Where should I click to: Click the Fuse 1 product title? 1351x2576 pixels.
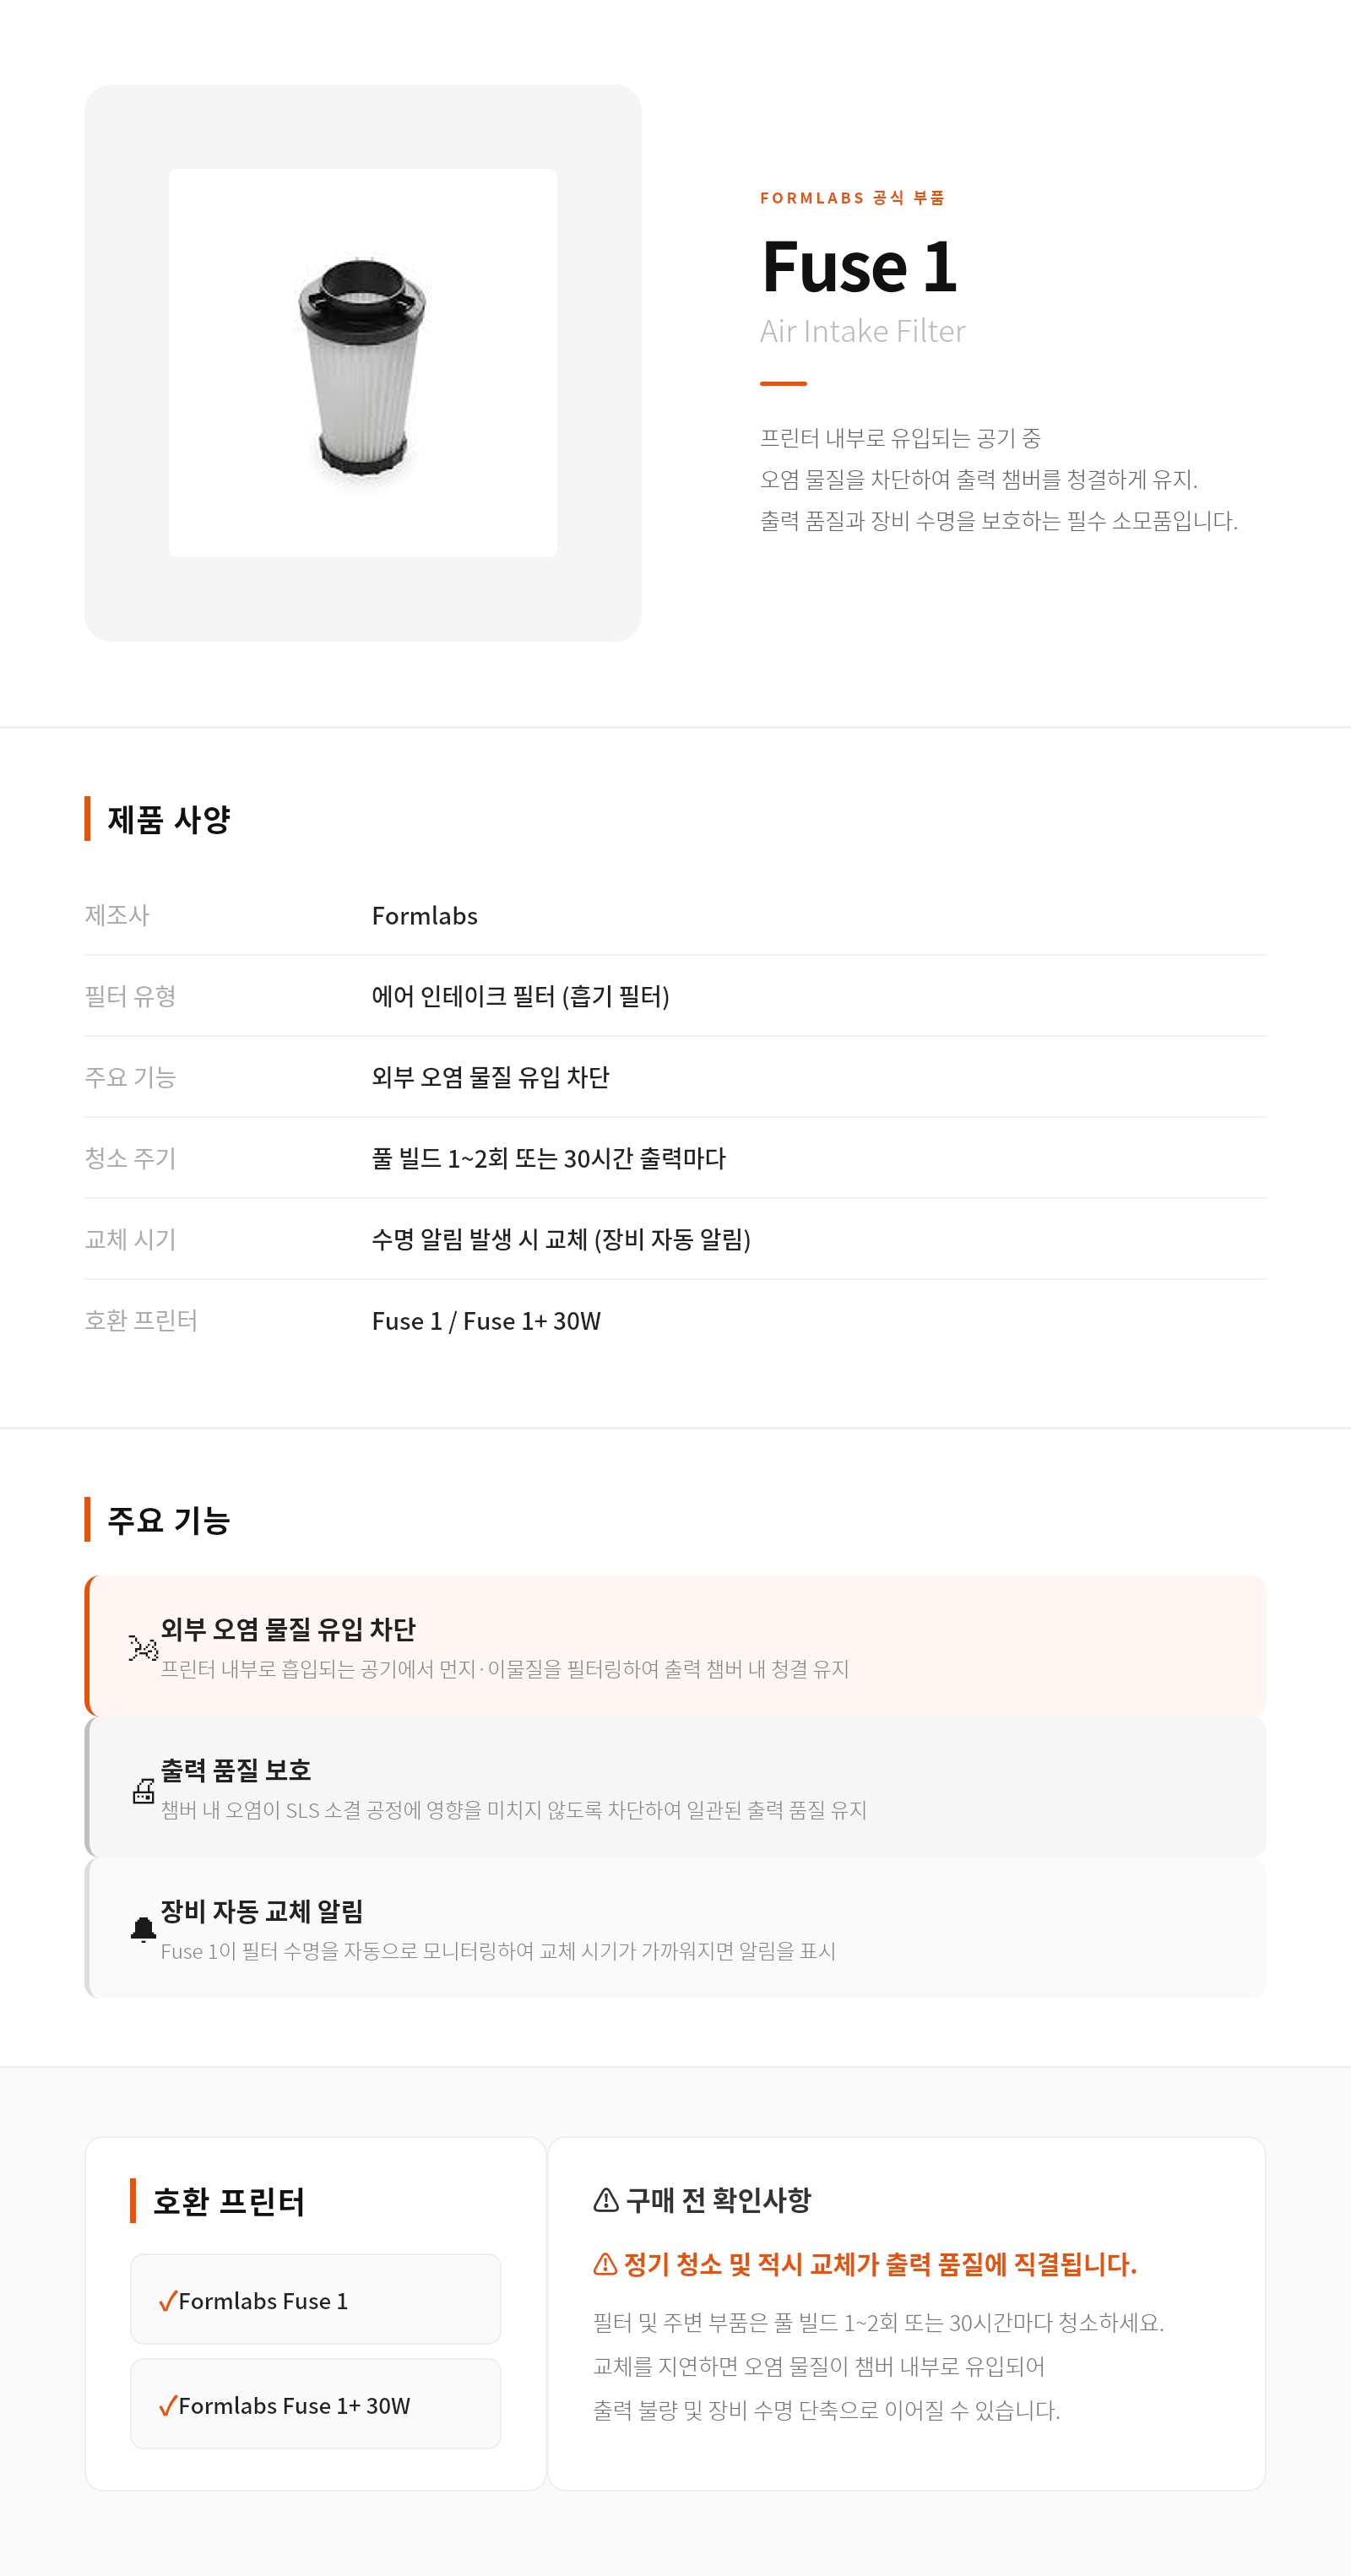click(x=859, y=267)
